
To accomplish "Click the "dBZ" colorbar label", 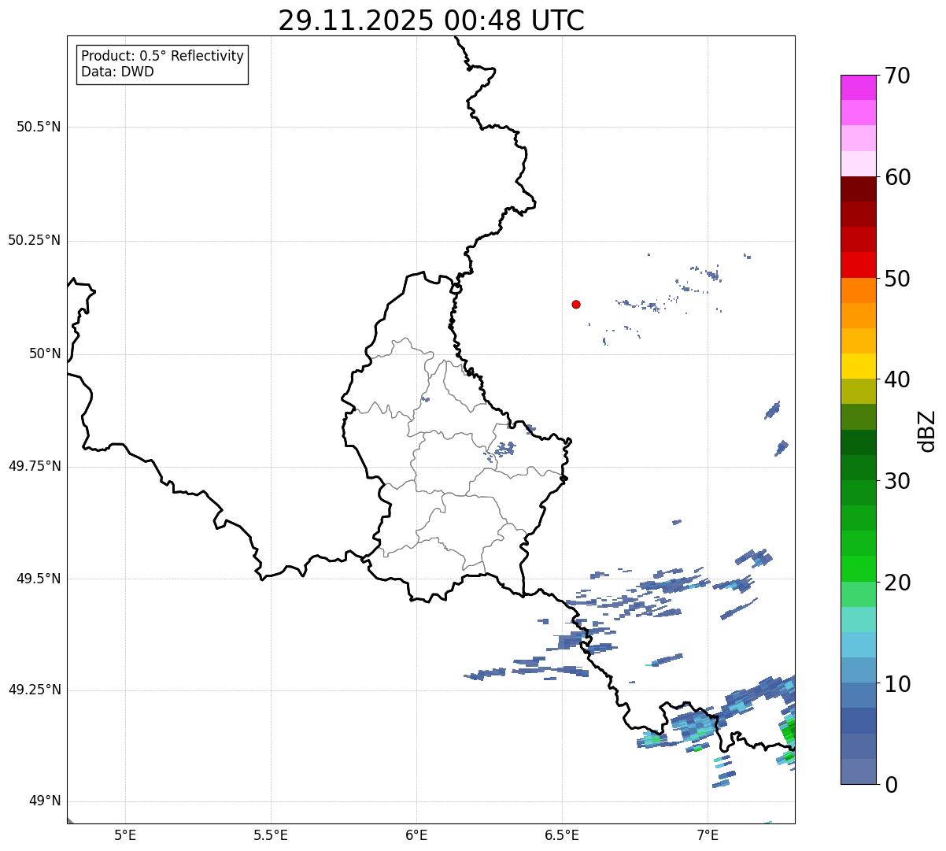I will tap(928, 430).
